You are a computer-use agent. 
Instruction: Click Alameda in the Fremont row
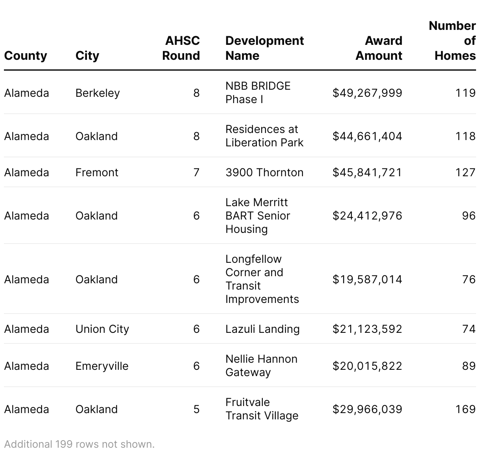(26, 172)
